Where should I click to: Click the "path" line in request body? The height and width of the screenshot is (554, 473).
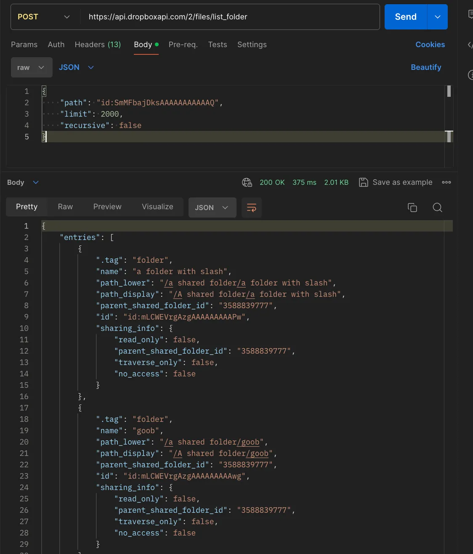[141, 103]
